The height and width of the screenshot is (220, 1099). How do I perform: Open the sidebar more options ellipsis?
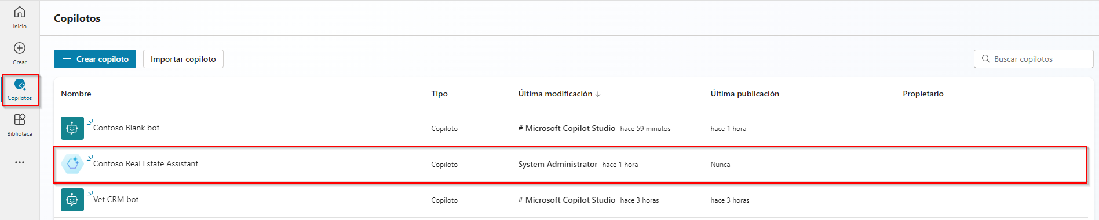click(x=20, y=162)
